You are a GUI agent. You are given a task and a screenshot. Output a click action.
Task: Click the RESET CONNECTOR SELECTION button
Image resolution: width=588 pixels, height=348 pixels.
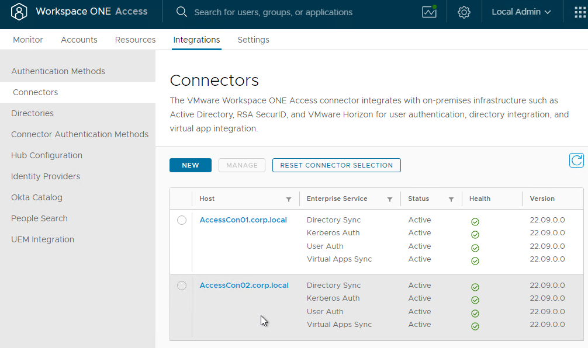point(336,165)
